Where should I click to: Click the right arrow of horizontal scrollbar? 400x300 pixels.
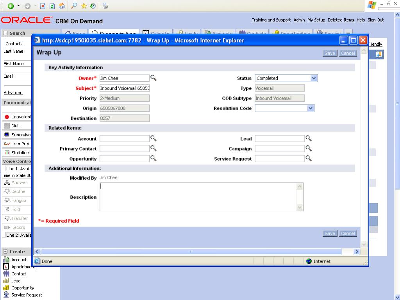click(x=357, y=252)
